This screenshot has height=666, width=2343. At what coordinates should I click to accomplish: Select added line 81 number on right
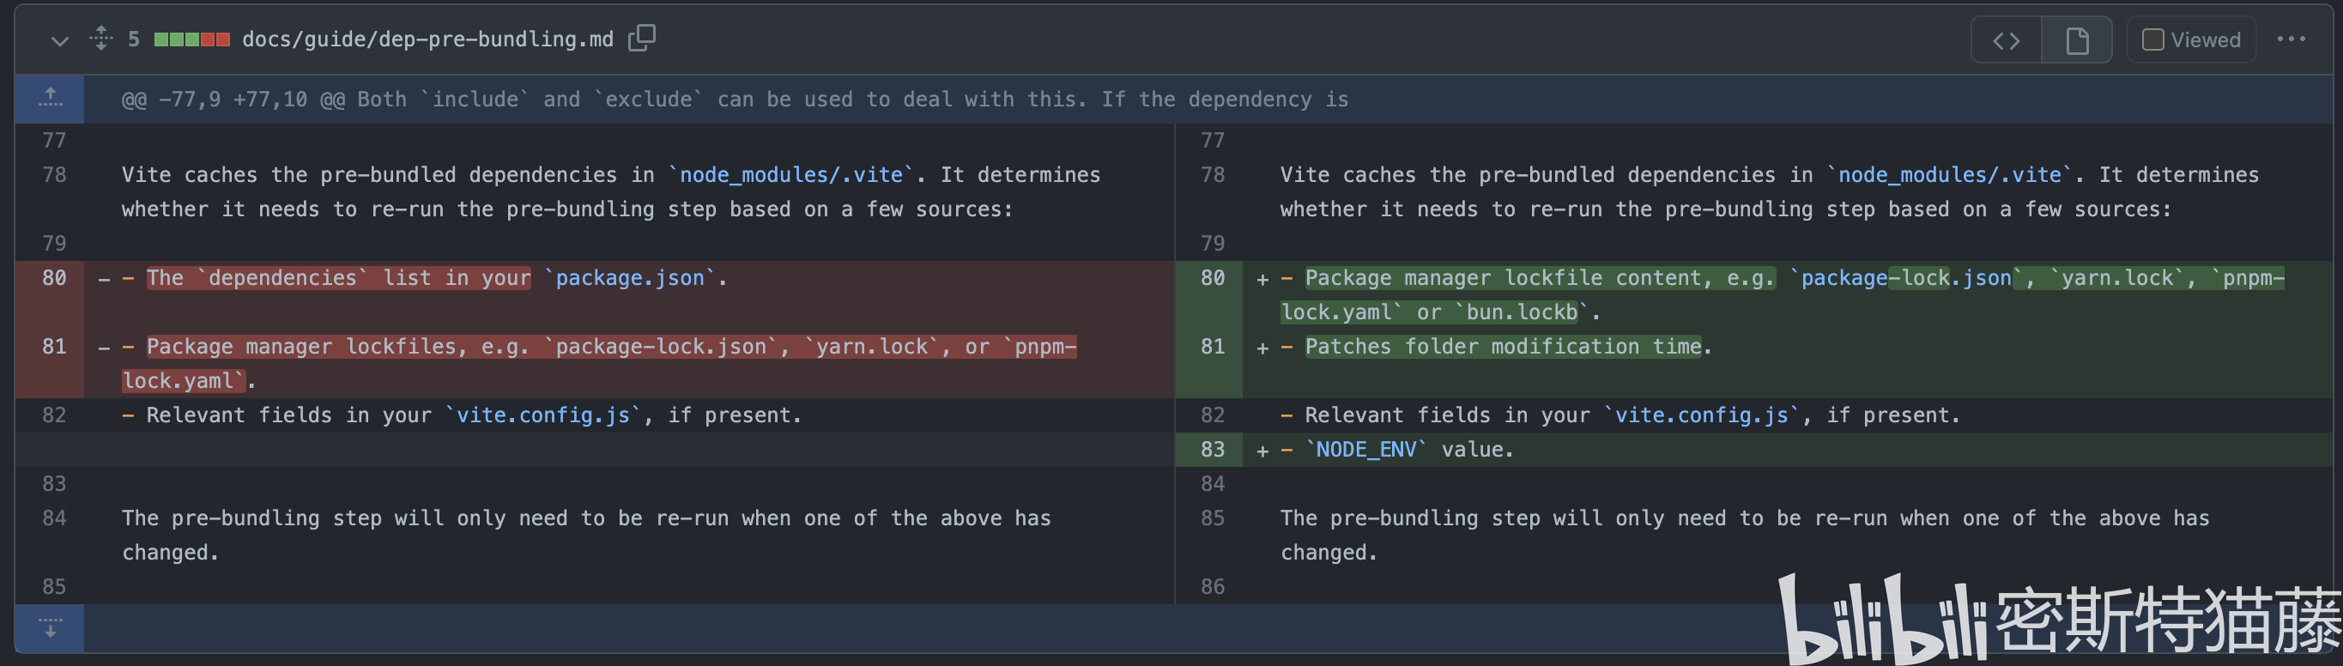1212,347
